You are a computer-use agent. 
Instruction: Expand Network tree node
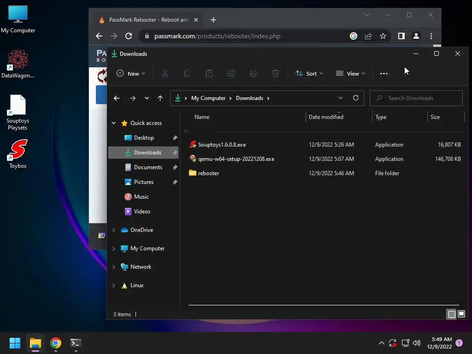114,267
